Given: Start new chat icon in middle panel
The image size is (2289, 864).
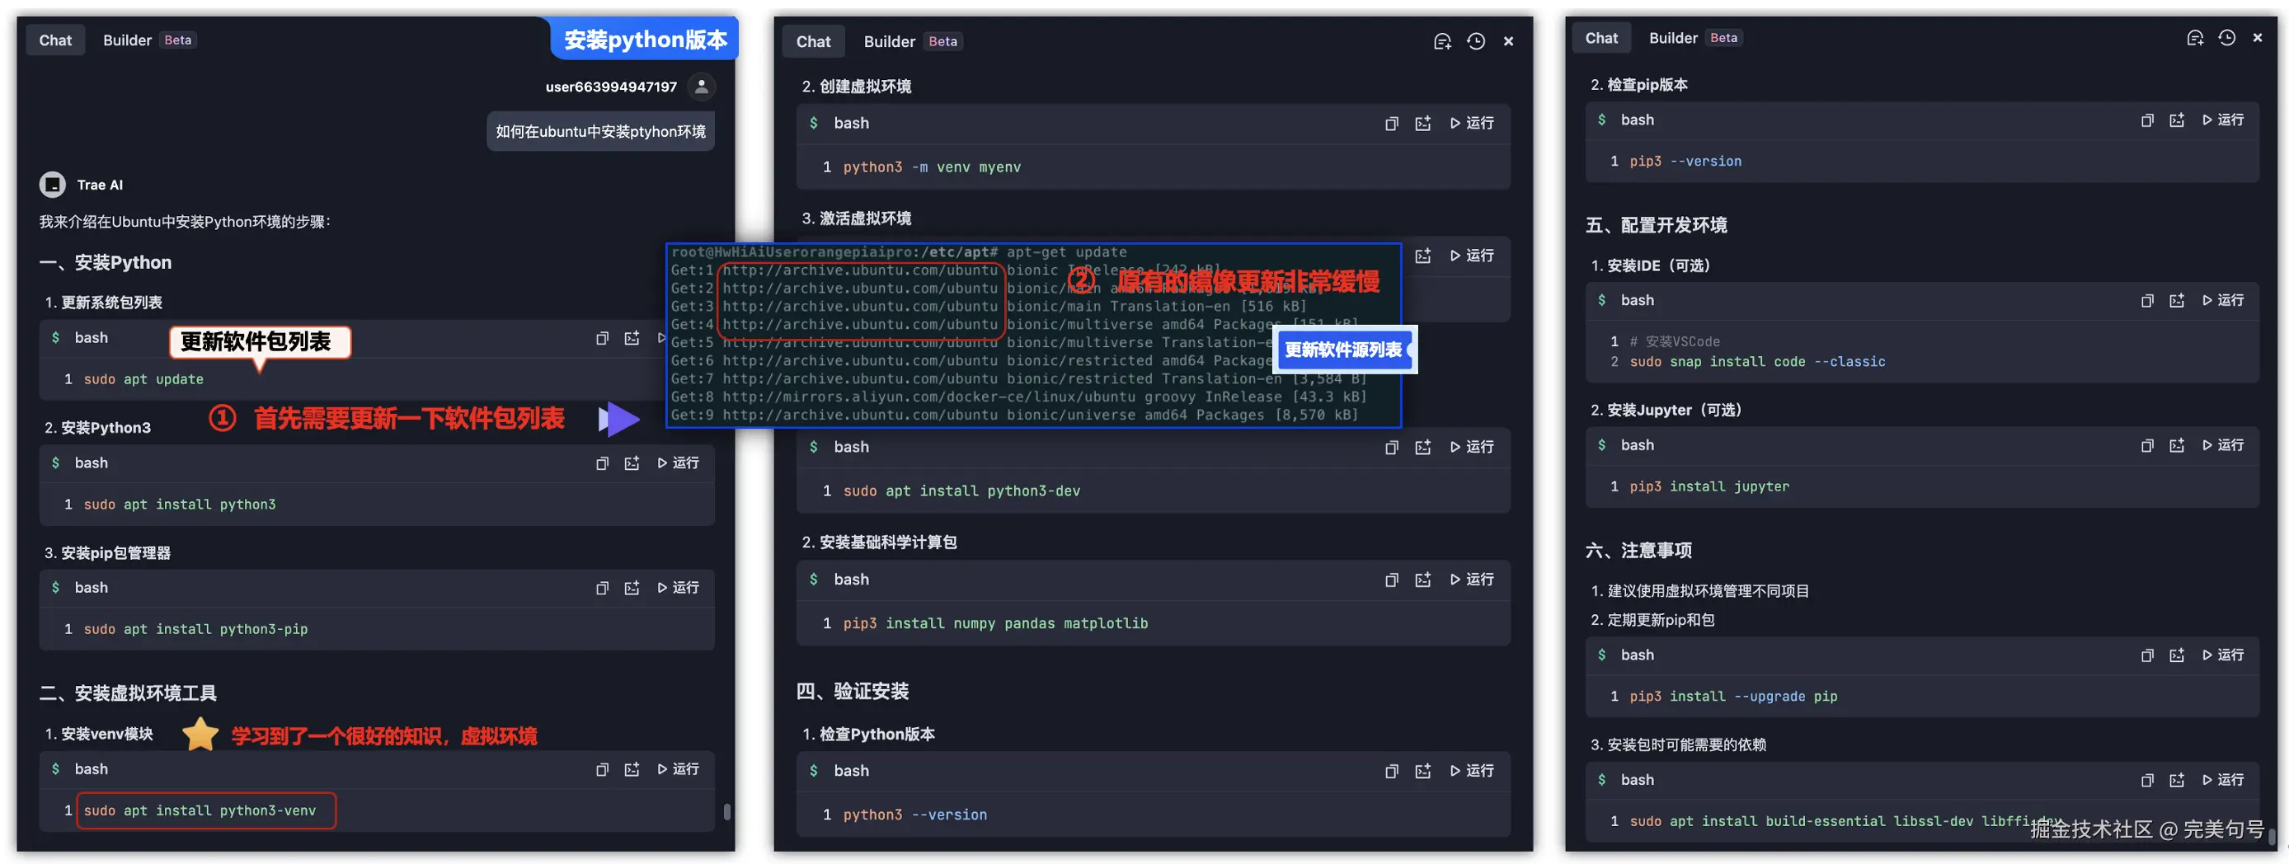Looking at the screenshot, I should pos(1442,42).
